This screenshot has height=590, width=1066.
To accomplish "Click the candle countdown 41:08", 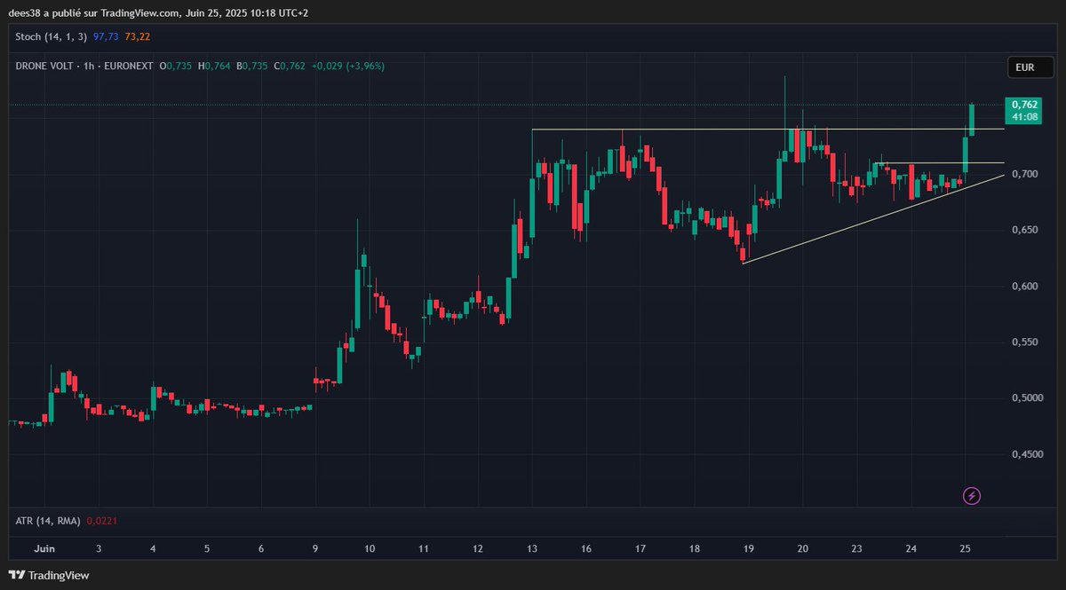I will [x=1024, y=116].
